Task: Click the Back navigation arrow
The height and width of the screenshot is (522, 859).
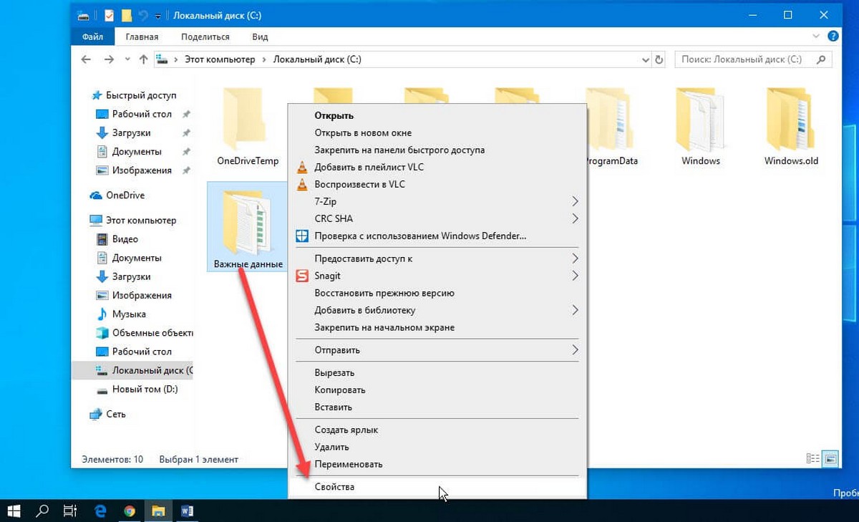Action: click(85, 59)
